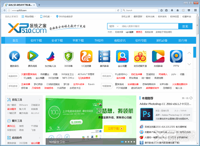Viewport: 200px width, 146px height.
Task: Go to browser home icon
Action: pos(178,10)
